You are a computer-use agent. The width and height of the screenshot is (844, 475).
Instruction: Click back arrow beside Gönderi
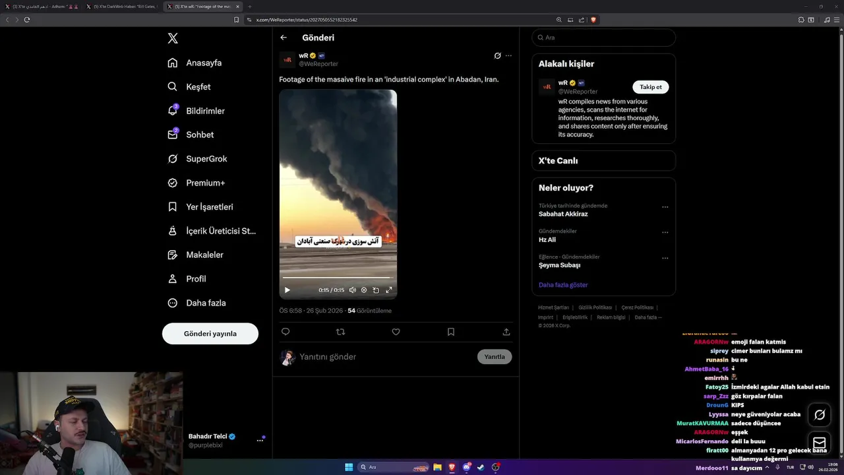click(284, 38)
